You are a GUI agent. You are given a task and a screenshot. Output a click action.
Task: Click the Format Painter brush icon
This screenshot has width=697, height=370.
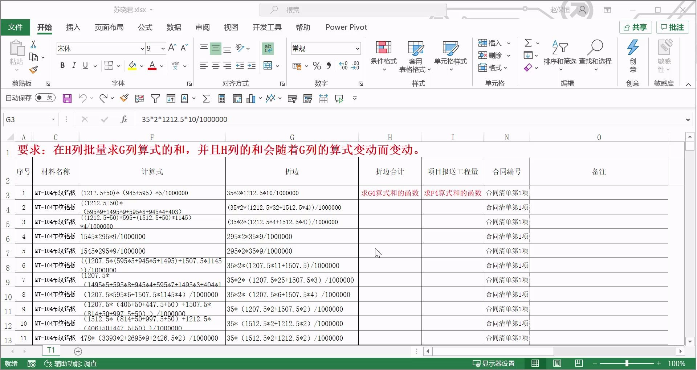click(33, 69)
